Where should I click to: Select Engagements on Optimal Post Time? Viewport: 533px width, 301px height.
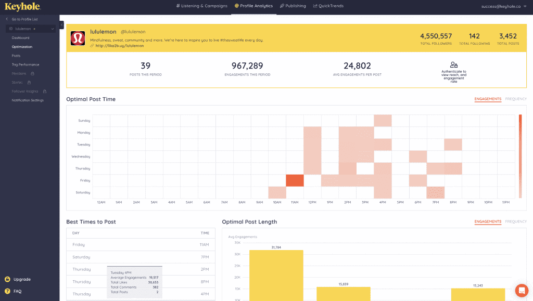click(x=488, y=99)
